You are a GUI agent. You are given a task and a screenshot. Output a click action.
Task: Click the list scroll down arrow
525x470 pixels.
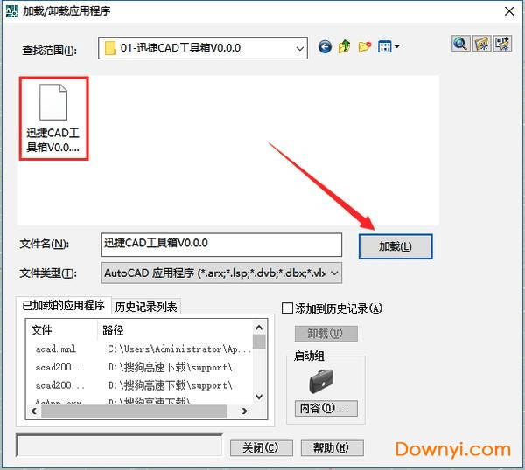pyautogui.click(x=259, y=397)
